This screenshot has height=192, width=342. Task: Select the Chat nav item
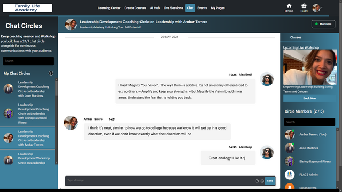(190, 8)
